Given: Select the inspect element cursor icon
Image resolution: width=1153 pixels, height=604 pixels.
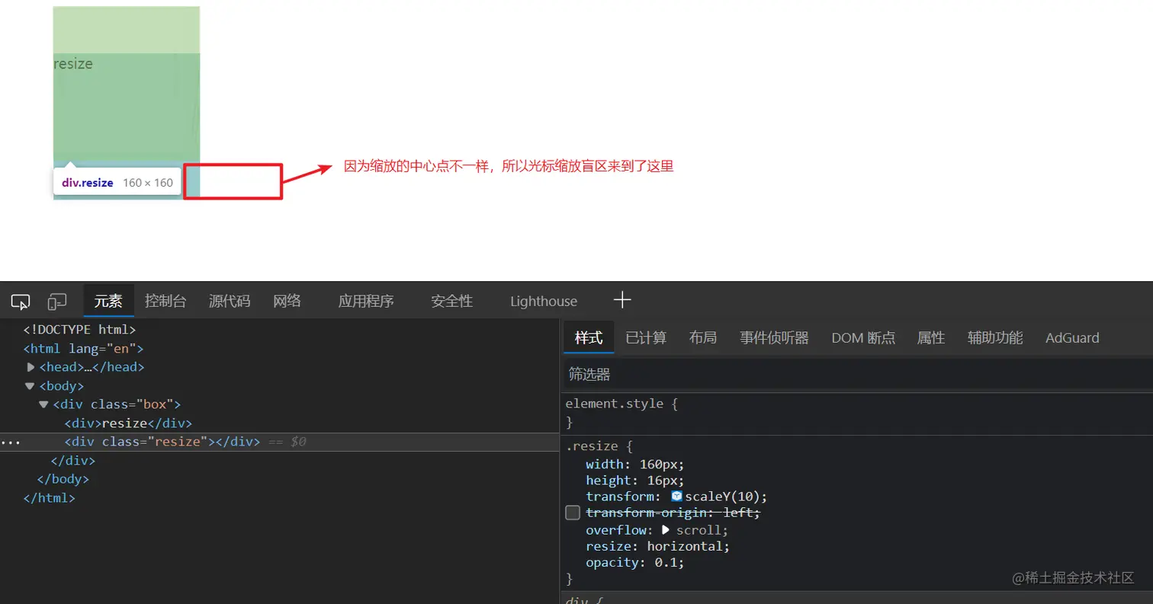Looking at the screenshot, I should [x=21, y=301].
